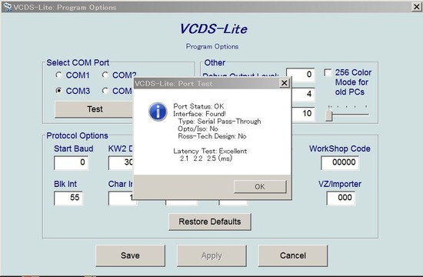Screen dimensions: 423x277
Task: Click the Blk Int input field
Action: pyautogui.click(x=68, y=198)
